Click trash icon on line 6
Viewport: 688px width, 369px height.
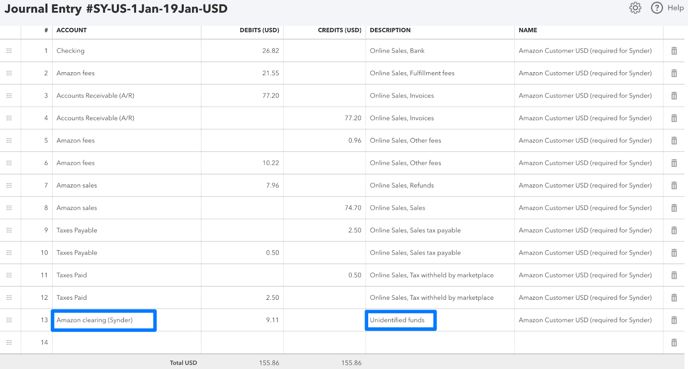[x=674, y=163]
